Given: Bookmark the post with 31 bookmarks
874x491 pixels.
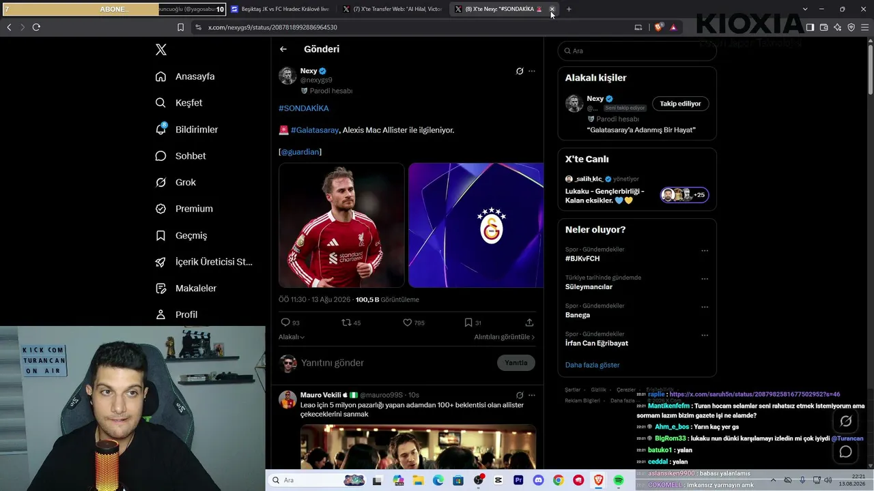Looking at the screenshot, I should click(468, 323).
